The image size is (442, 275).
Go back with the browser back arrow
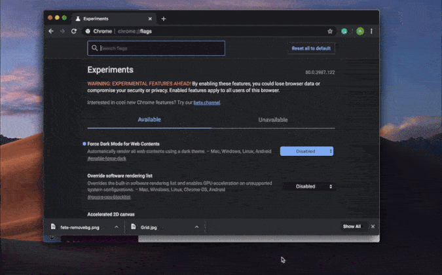[x=51, y=31]
